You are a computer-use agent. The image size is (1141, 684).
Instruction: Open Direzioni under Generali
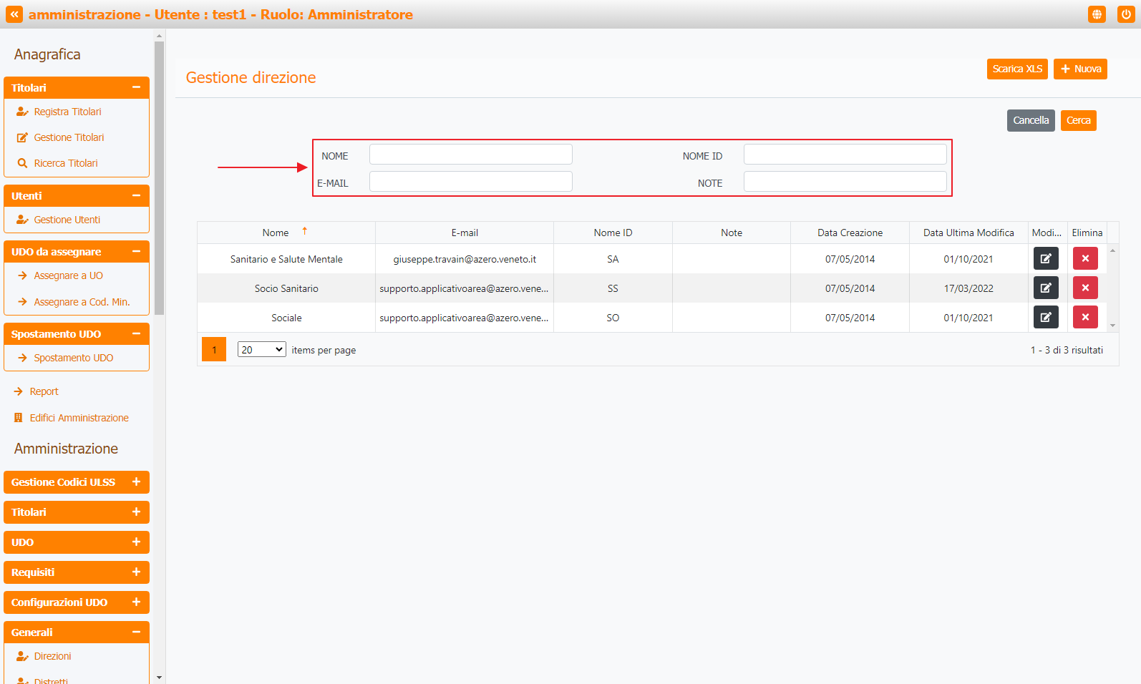click(x=52, y=656)
